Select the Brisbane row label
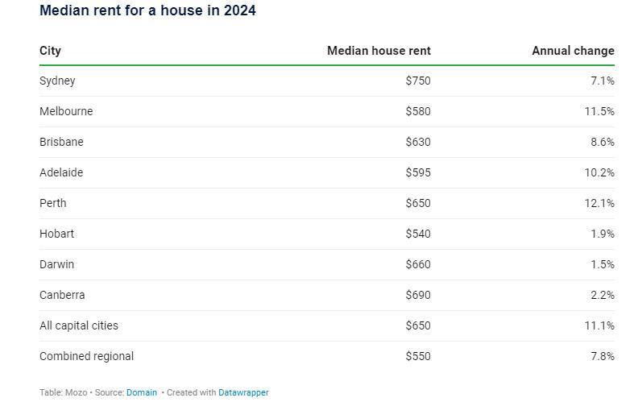Screen dimensions: 638x402 (61, 142)
